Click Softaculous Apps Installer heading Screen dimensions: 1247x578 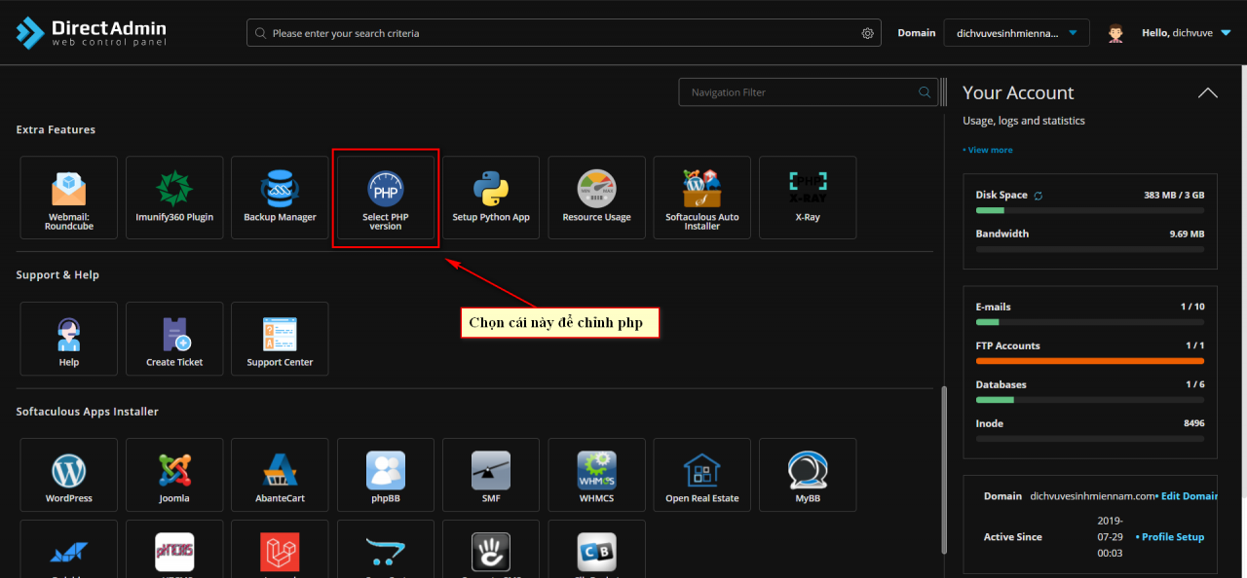[x=88, y=412]
